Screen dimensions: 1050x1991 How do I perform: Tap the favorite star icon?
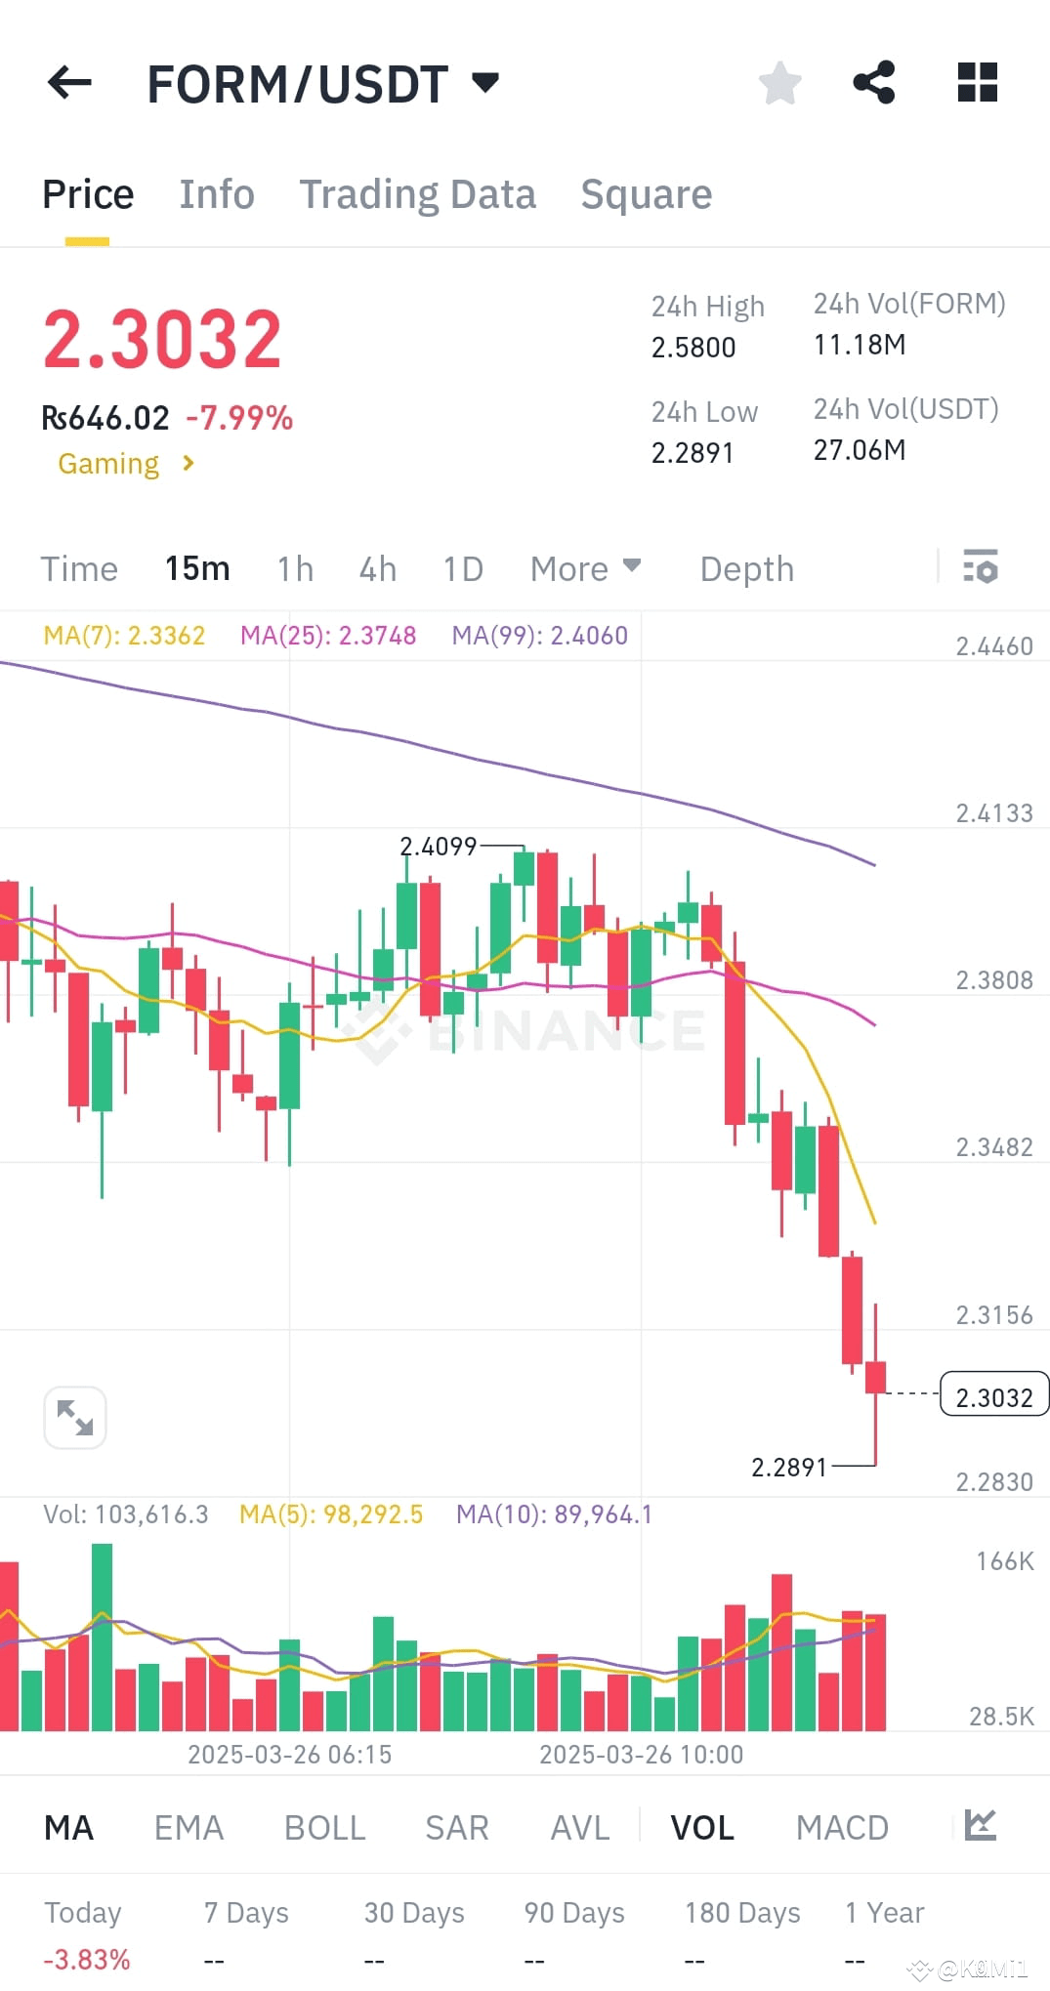pyautogui.click(x=780, y=83)
